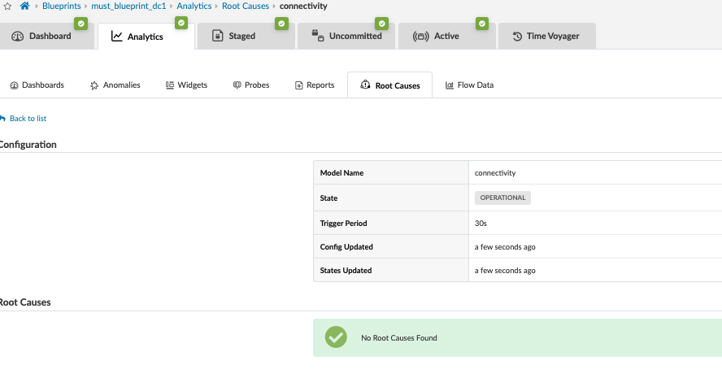Switch to Anomalies sub-tab
The width and height of the screenshot is (722, 378).
[x=115, y=85]
